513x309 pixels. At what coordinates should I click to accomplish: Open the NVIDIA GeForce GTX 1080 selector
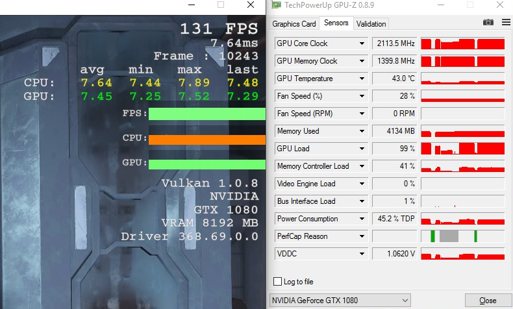340,300
